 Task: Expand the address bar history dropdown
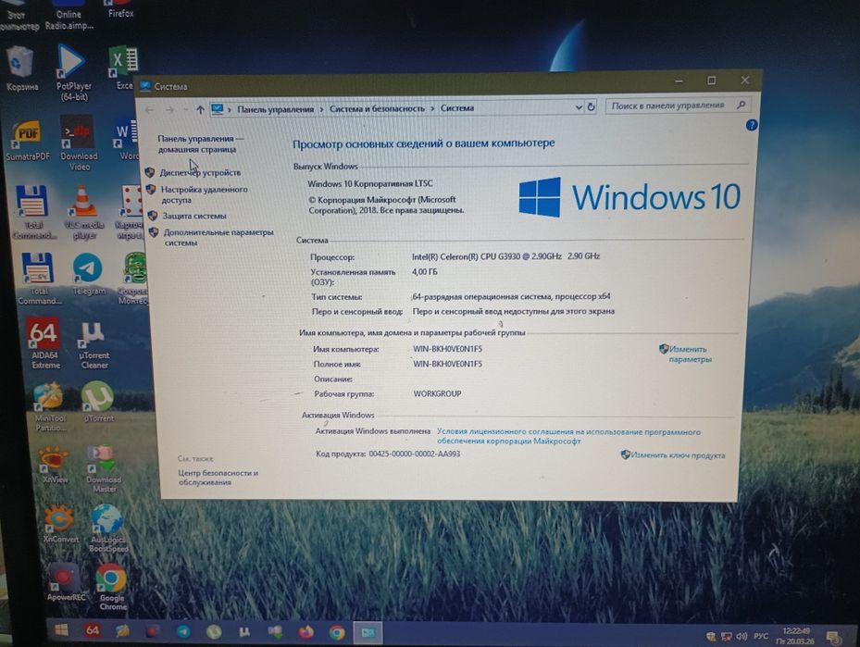pos(579,107)
